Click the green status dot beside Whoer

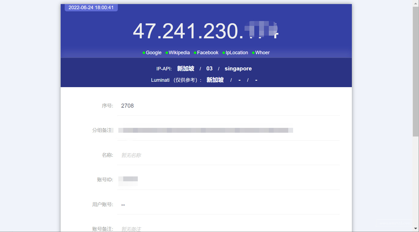pos(253,53)
